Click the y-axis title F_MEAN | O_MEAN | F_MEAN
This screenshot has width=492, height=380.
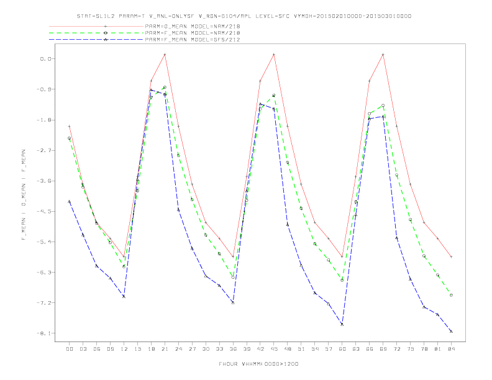click(x=24, y=195)
